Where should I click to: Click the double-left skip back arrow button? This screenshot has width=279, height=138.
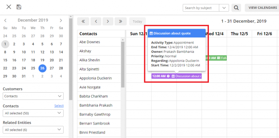(x=83, y=21)
